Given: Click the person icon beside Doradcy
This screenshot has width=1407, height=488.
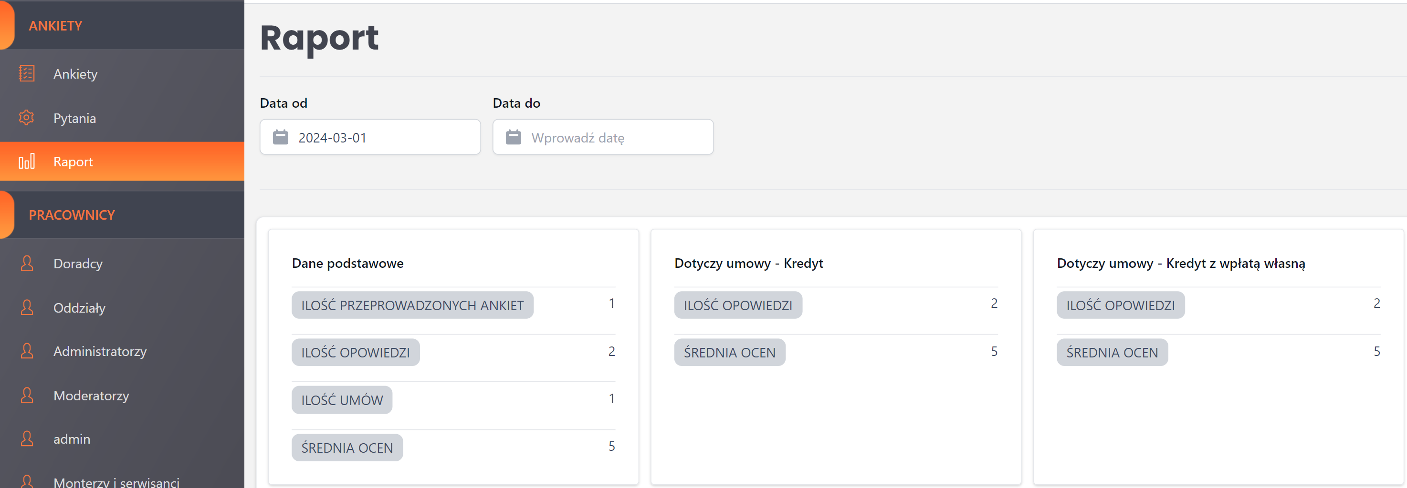Looking at the screenshot, I should click(27, 264).
